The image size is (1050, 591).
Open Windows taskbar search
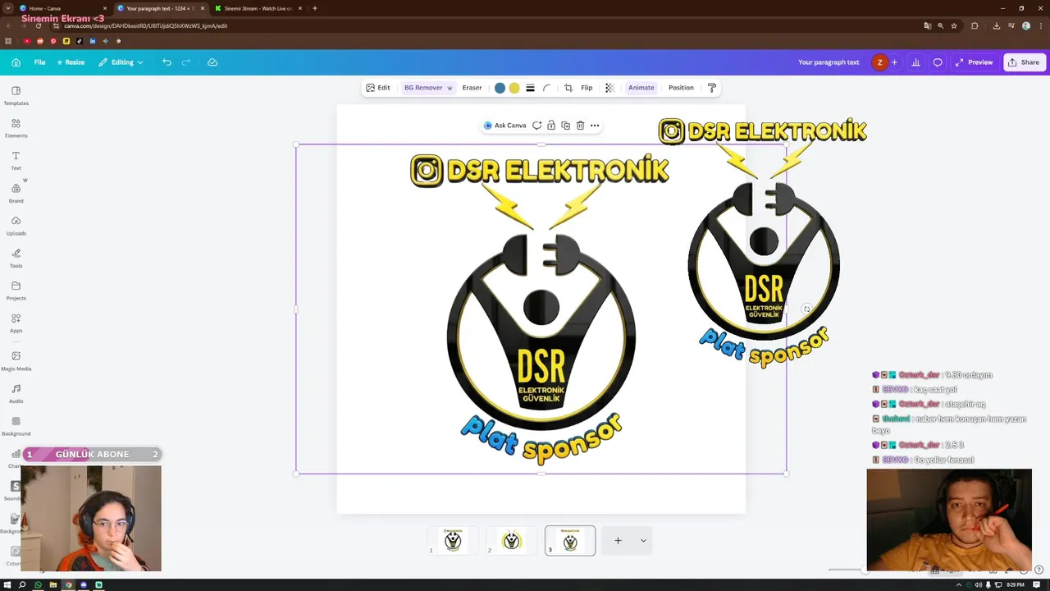22,585
